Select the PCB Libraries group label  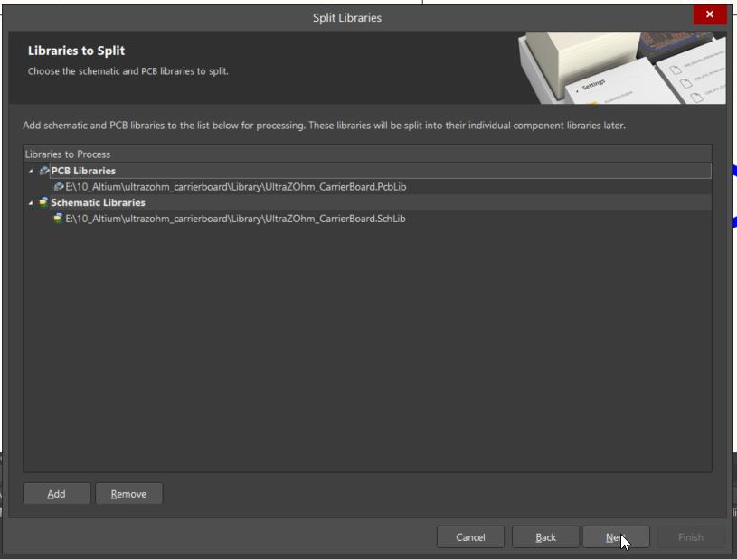click(x=83, y=171)
